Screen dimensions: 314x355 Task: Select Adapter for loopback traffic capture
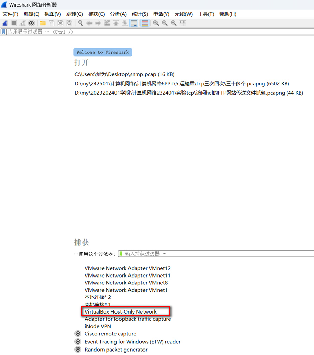(128, 319)
